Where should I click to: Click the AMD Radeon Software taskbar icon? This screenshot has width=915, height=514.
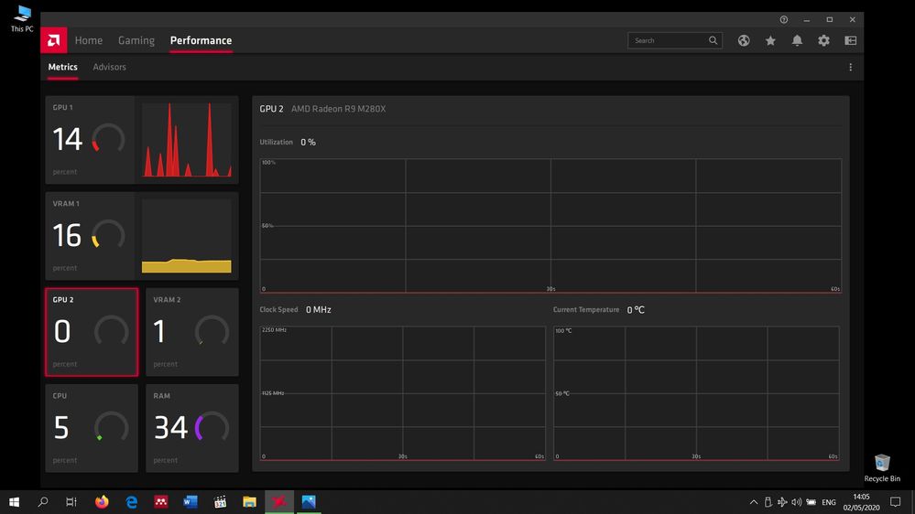pyautogui.click(x=279, y=502)
